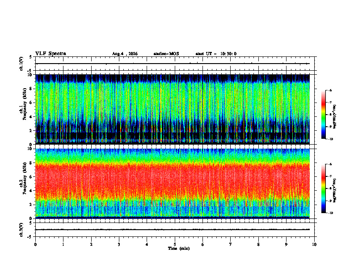This screenshot has width=354, height=274.
Task: Click time axis tick label "9"
Action: click(x=286, y=244)
